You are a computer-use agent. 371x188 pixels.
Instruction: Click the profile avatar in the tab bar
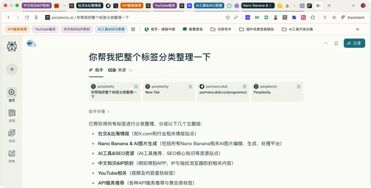coord(363,6)
